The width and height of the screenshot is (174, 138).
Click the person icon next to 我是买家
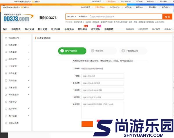point(6,45)
